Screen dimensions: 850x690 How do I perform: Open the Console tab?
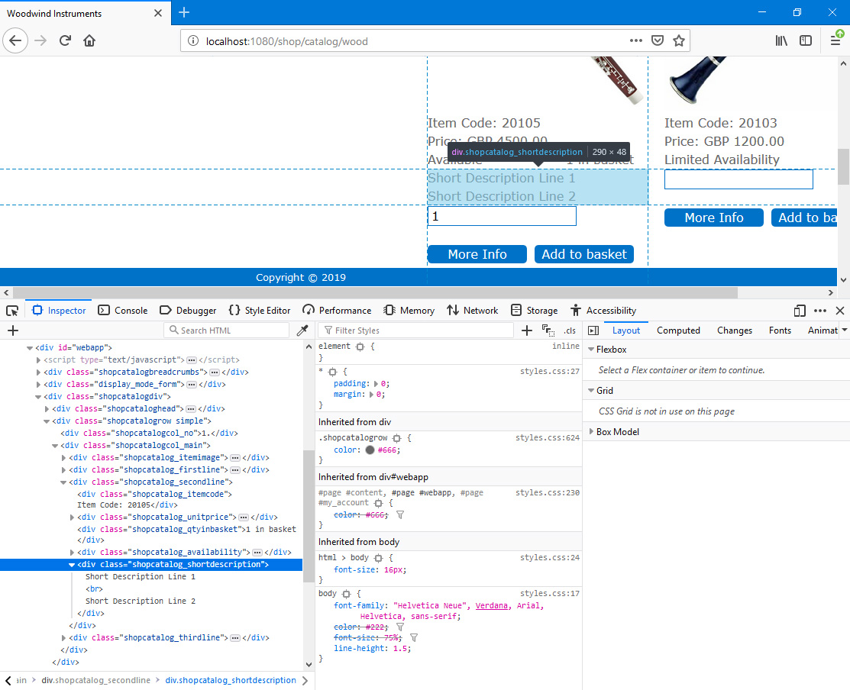point(122,311)
